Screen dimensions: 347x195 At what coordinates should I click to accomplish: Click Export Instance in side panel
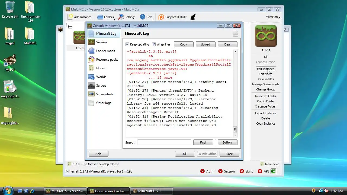click(x=266, y=113)
